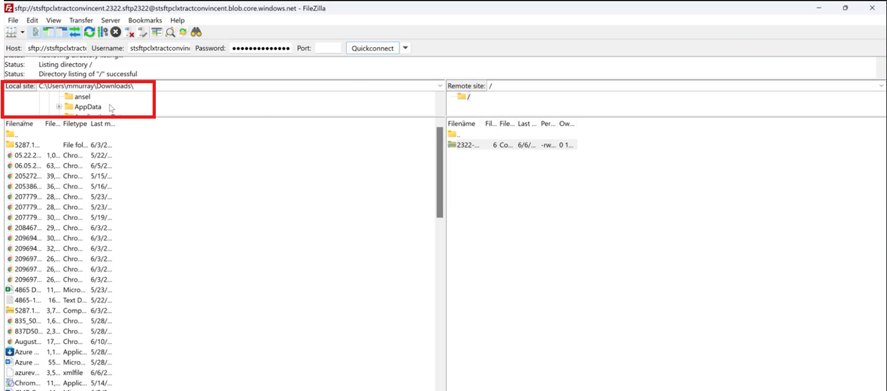
Task: Open the Site Manager dropdown arrow
Action: pos(23,32)
